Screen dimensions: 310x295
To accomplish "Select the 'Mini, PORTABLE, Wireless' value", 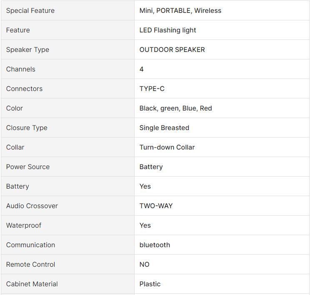I will click(x=180, y=10).
